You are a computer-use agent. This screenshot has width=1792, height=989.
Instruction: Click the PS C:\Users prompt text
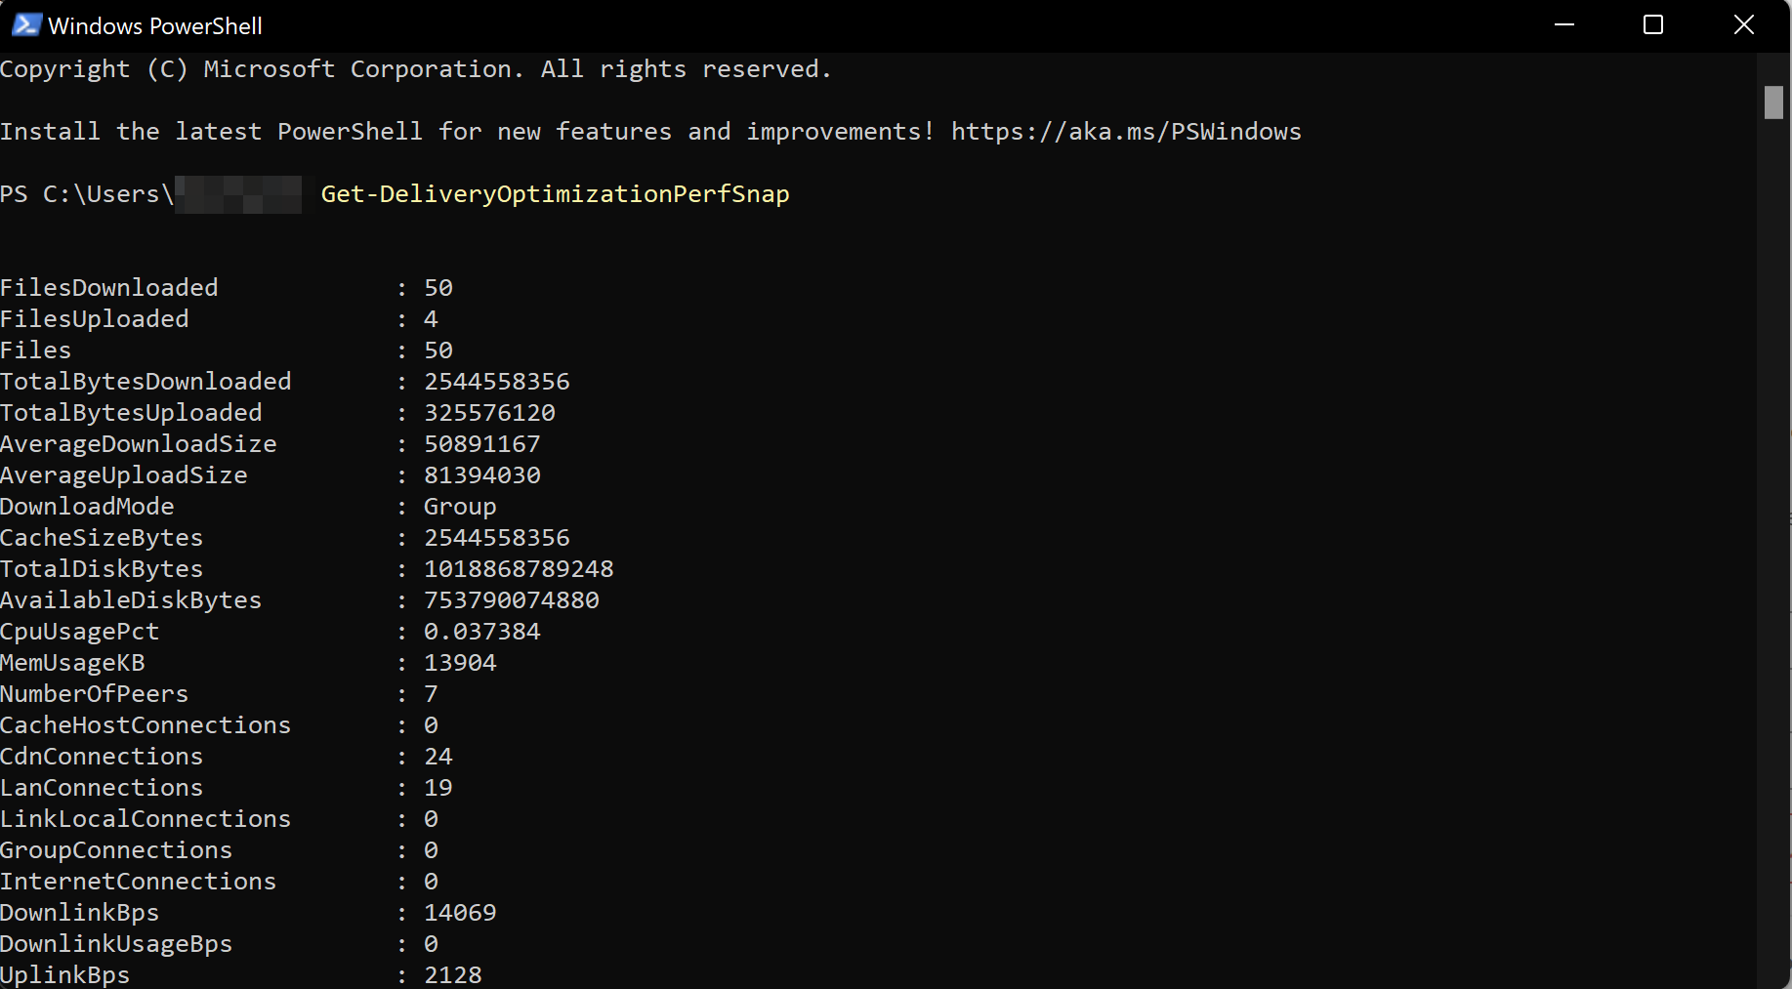(x=86, y=194)
